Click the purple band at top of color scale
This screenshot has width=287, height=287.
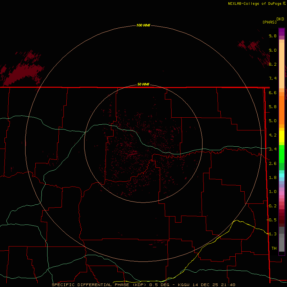click(282, 32)
